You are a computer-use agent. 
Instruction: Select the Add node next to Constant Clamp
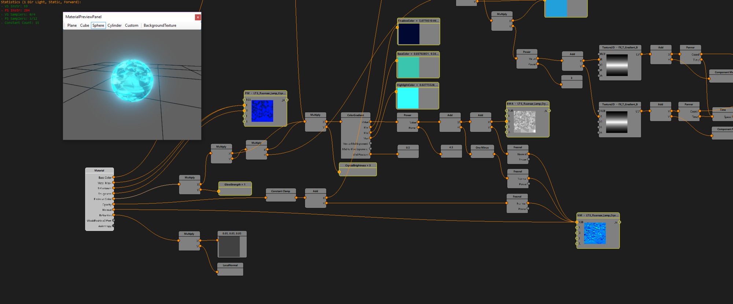click(x=316, y=198)
